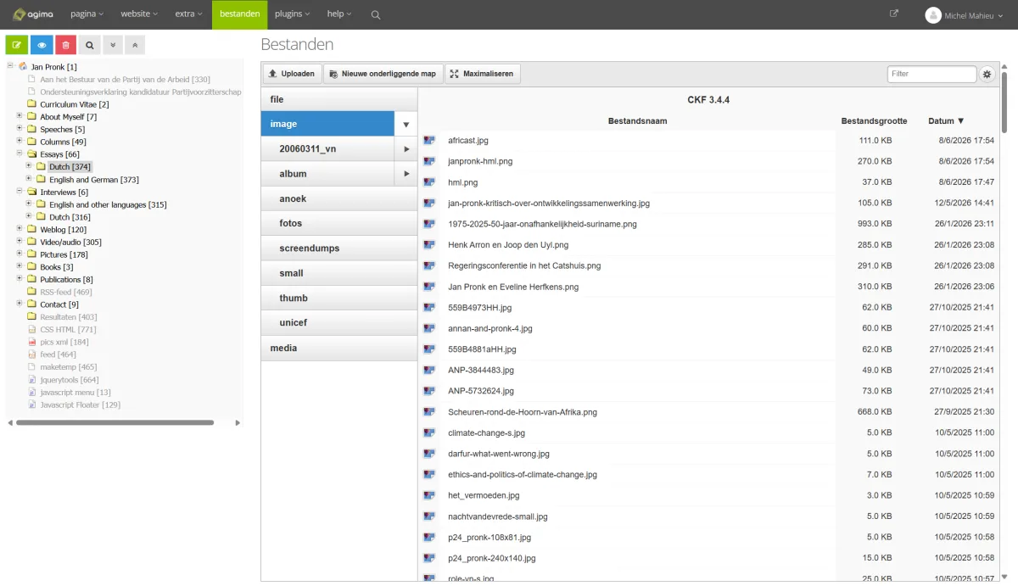Click the red trash delete icon

[65, 45]
